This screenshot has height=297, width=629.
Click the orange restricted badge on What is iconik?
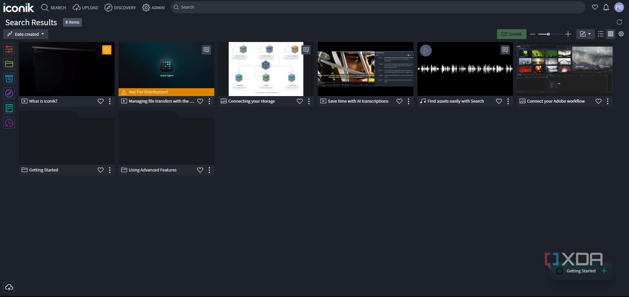[107, 50]
